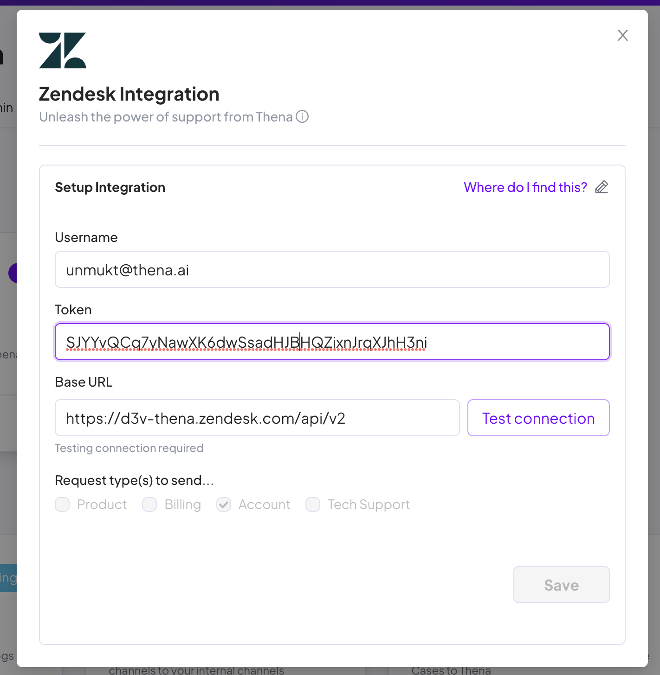This screenshot has height=675, width=660.
Task: Uncheck the Account request type
Action: pos(224,504)
